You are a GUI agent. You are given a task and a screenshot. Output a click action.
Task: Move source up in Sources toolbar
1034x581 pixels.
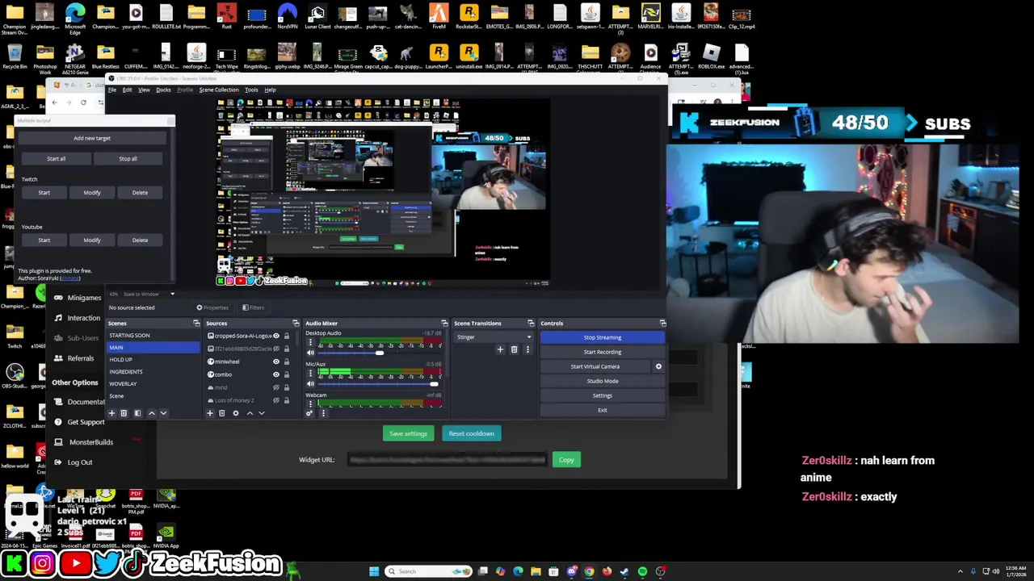pyautogui.click(x=250, y=413)
